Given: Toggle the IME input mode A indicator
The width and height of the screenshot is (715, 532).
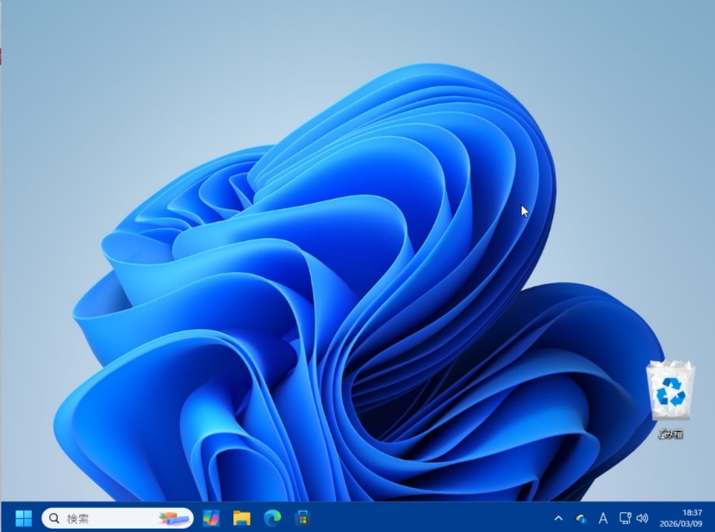Looking at the screenshot, I should [603, 518].
